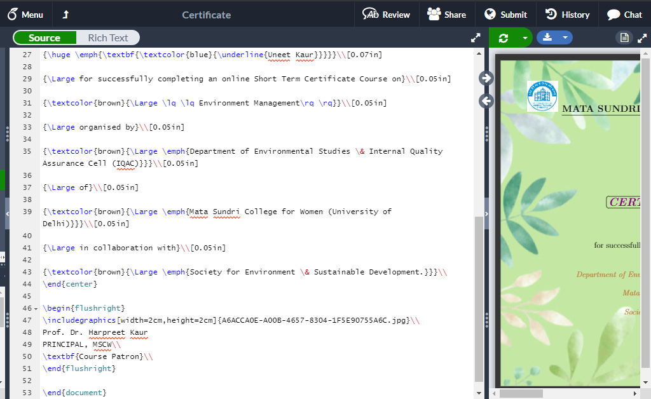Image resolution: width=651 pixels, height=399 pixels.
Task: Click the editor scroll up arrow
Action: pos(479,53)
